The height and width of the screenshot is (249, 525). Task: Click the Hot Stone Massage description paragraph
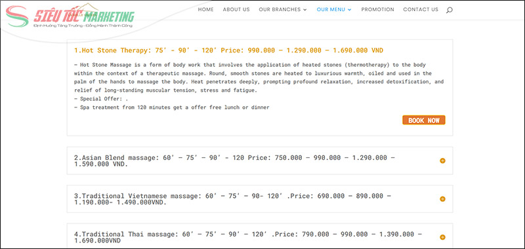click(259, 77)
